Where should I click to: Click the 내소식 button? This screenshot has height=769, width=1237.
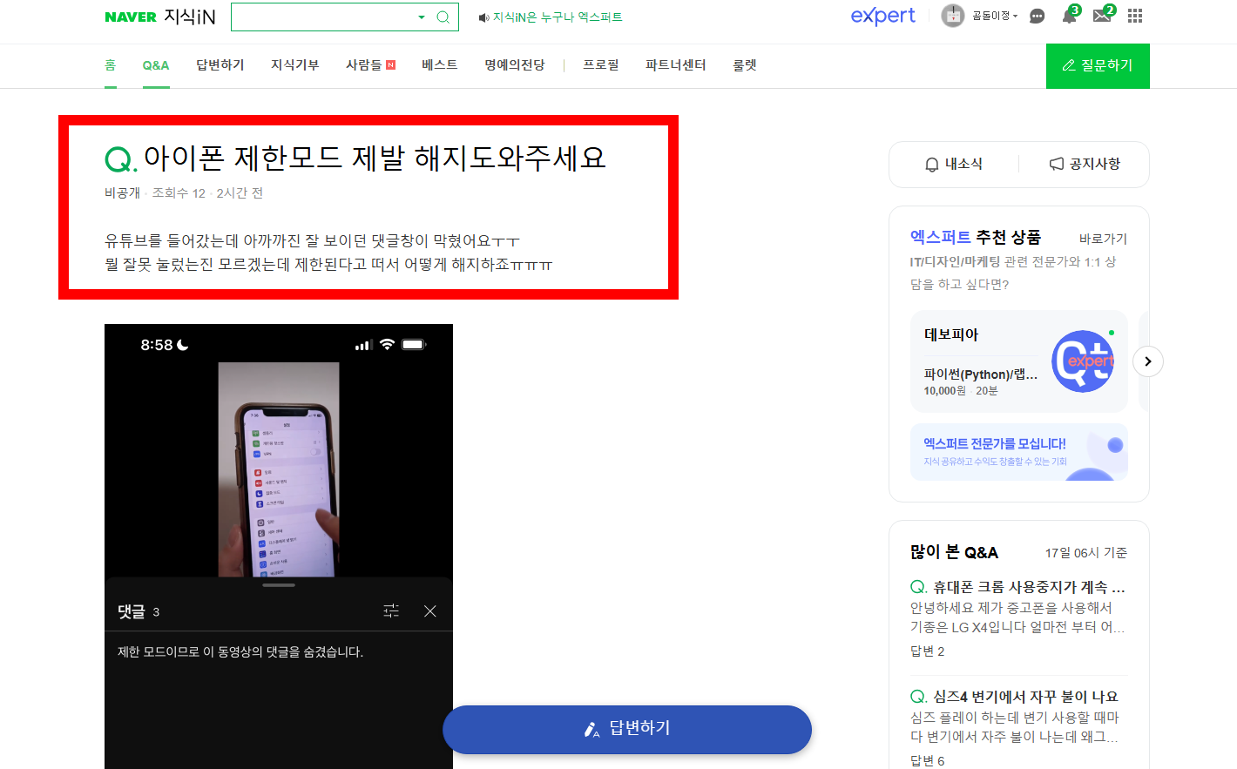[x=954, y=164]
